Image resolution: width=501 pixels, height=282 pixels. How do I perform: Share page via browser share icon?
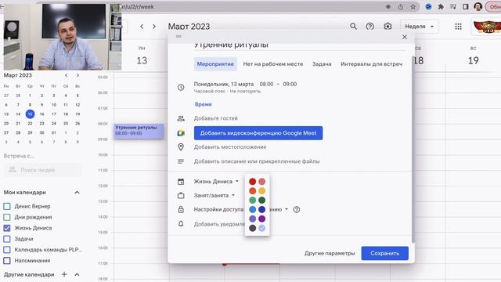400,7
